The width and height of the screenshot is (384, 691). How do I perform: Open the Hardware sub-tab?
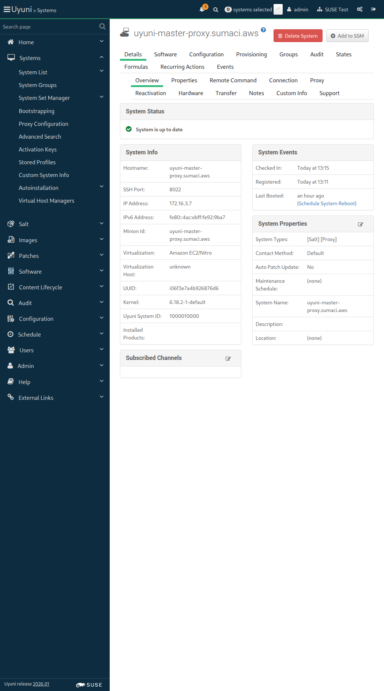[x=191, y=93]
